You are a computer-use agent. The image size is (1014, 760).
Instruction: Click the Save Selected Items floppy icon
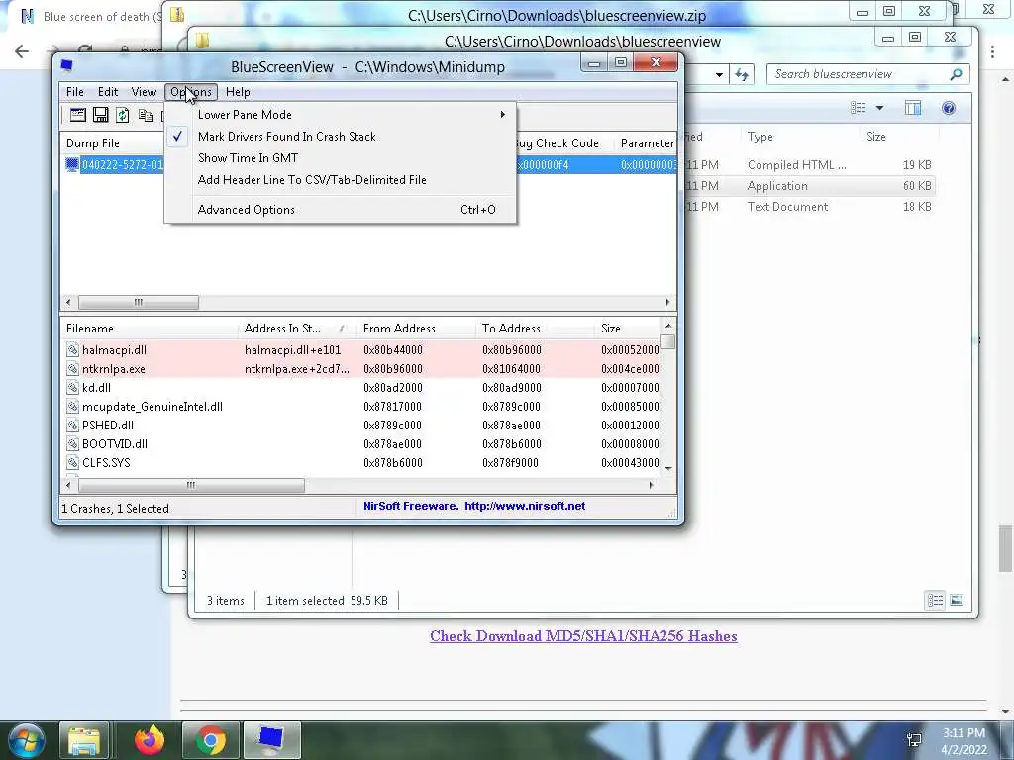pyautogui.click(x=100, y=115)
